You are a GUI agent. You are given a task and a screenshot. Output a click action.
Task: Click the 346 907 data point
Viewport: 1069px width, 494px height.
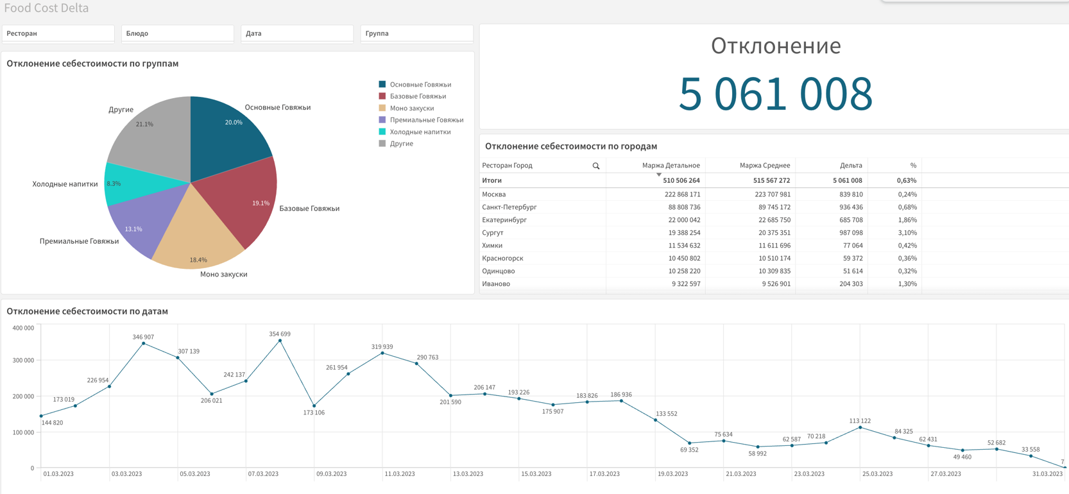[x=144, y=344]
